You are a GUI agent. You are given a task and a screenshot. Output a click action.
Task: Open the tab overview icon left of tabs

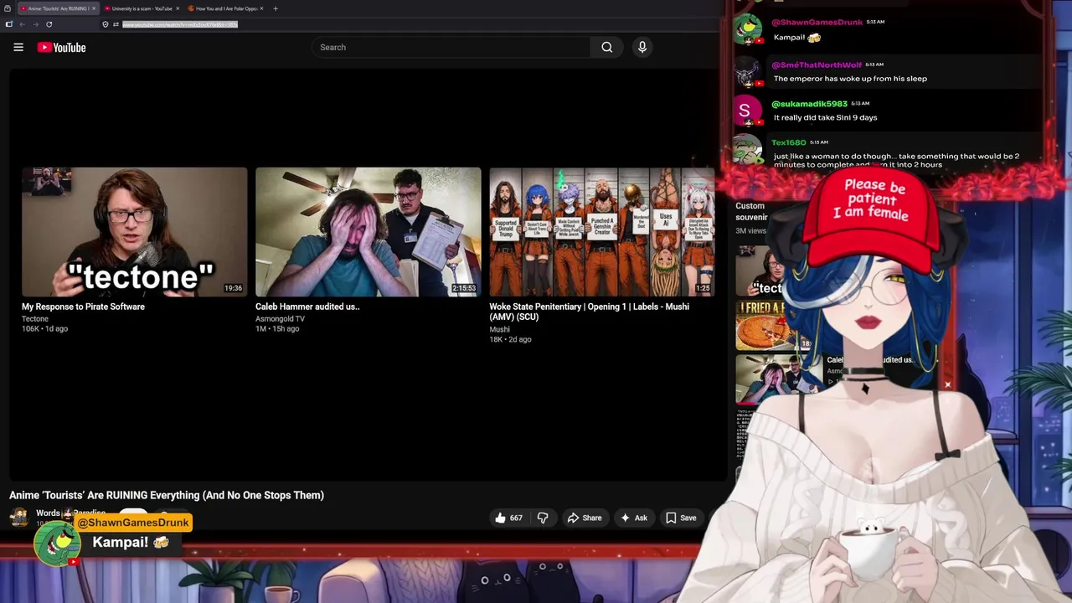pos(8,8)
